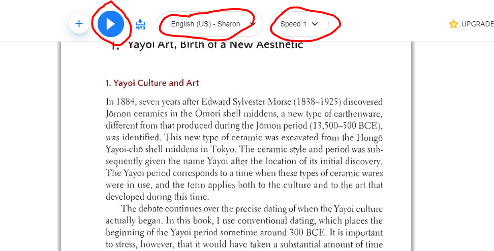Image resolution: width=494 pixels, height=251 pixels.
Task: Click the chevron next to Speed 1
Action: 315,24
